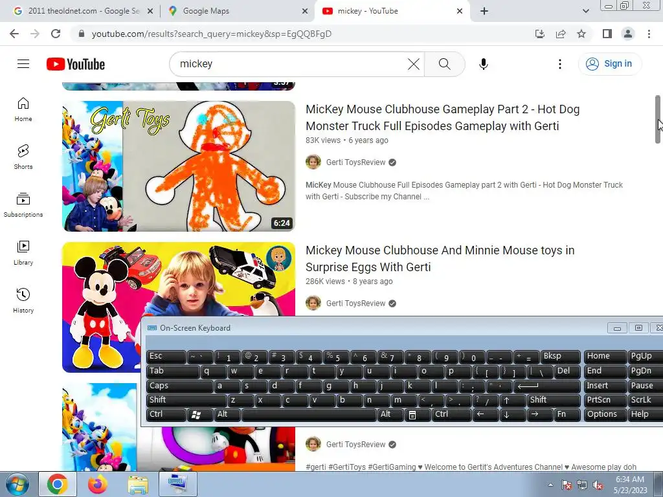The image size is (663, 497).
Task: Expand the tab search dropdown arrow
Action: (x=585, y=11)
